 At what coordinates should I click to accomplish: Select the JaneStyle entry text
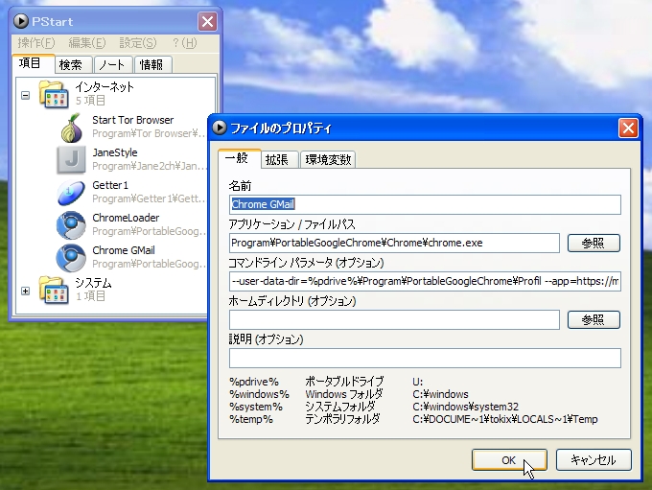115,152
